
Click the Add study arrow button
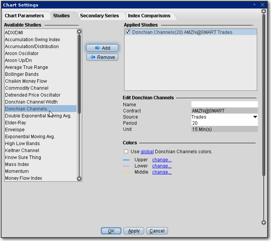pos(102,48)
